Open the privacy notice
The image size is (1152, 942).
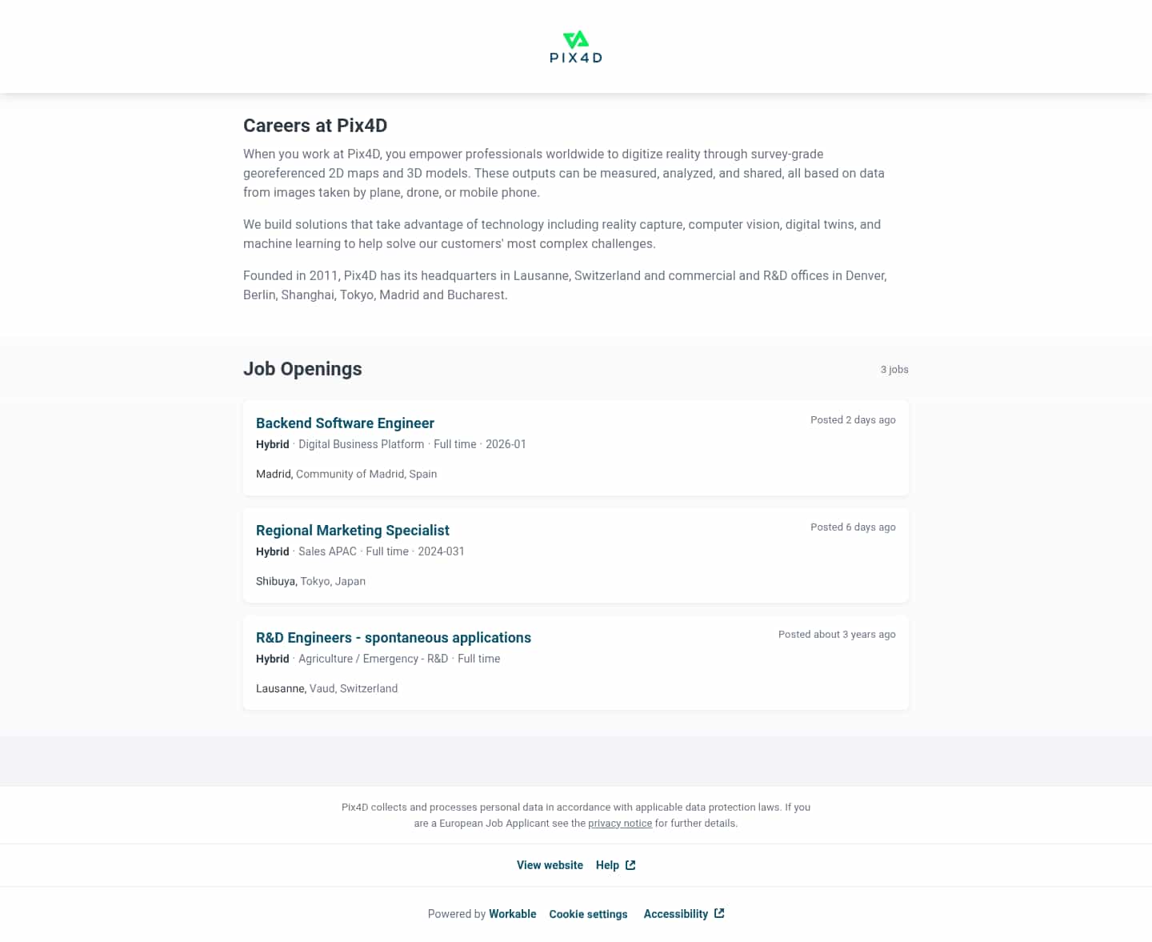pos(619,823)
